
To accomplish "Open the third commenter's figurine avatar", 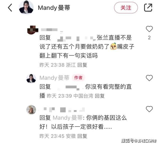I will [31, 110].
